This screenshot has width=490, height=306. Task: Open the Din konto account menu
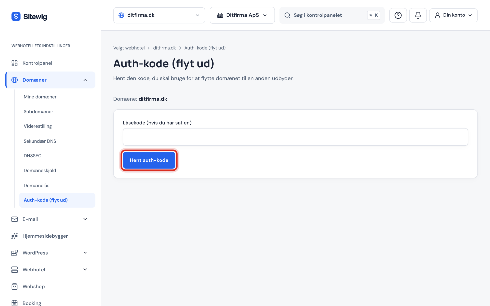tap(453, 15)
